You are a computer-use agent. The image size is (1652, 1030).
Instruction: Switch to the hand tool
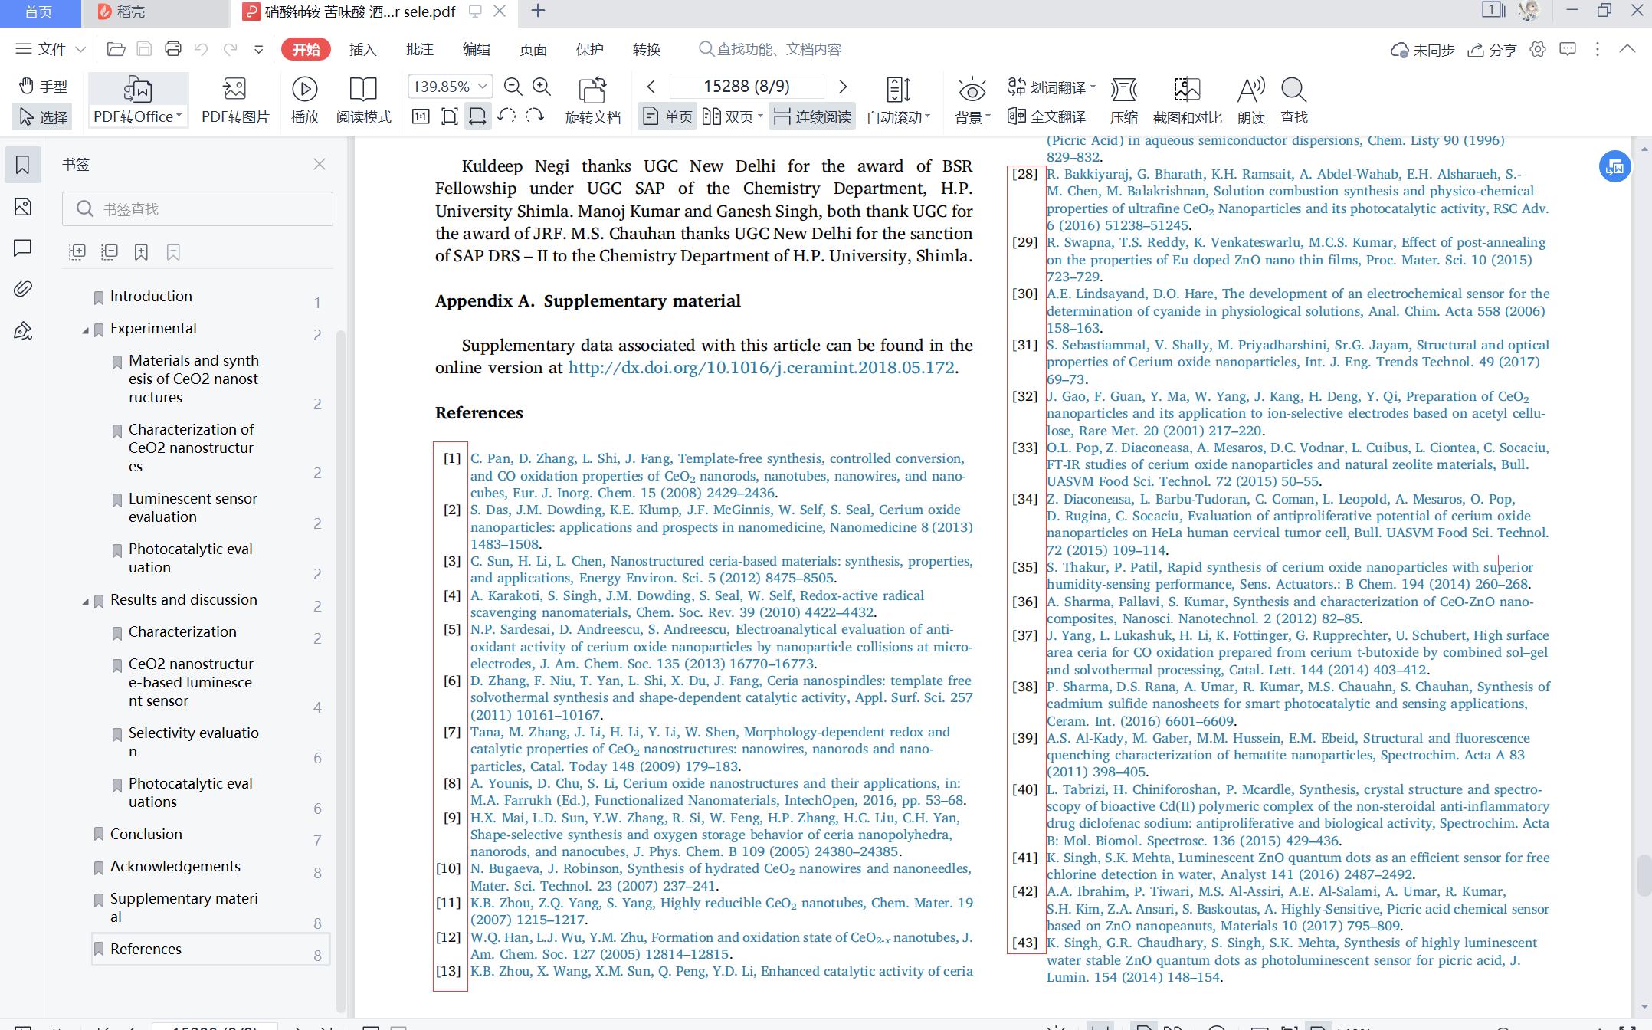43,86
